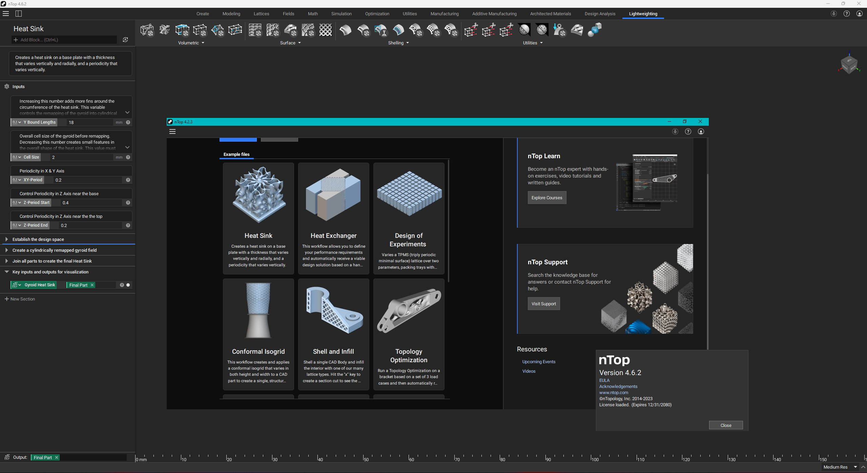Remove Final Part tag from Output bar

[57, 457]
